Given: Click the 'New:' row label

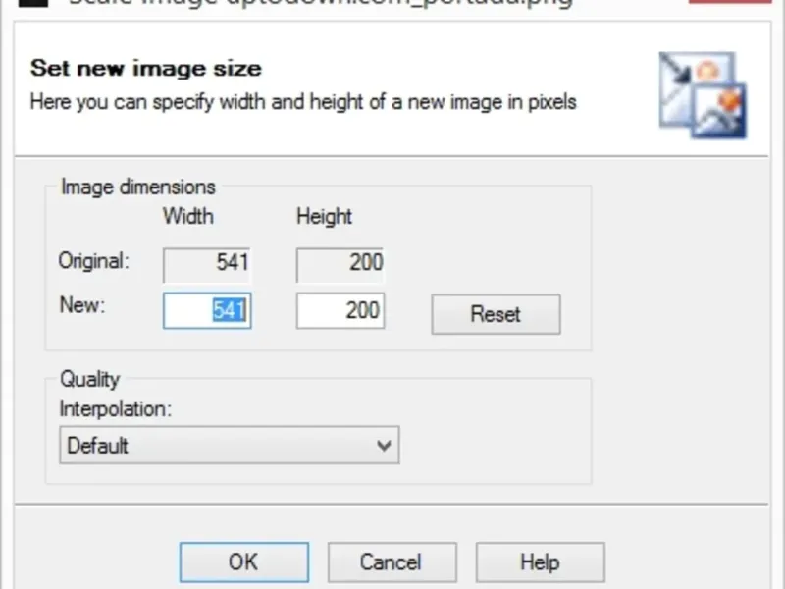Looking at the screenshot, I should (82, 304).
